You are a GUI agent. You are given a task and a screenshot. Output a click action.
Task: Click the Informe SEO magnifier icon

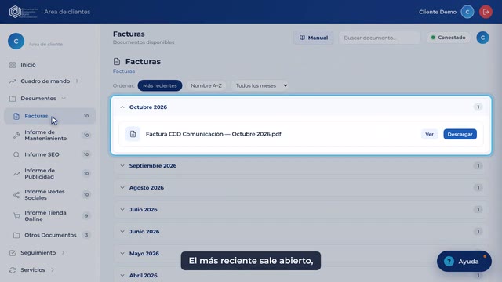click(x=16, y=155)
